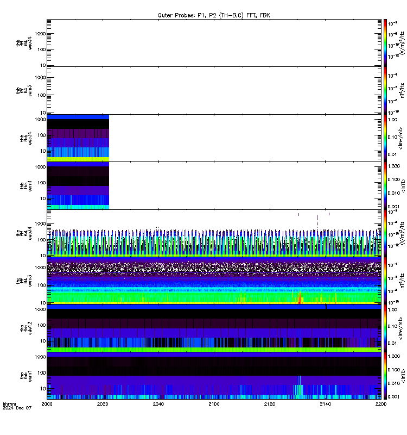Click the thb fff 64 scm3 y-axis label
This screenshot has width=407, height=435.
point(24,91)
